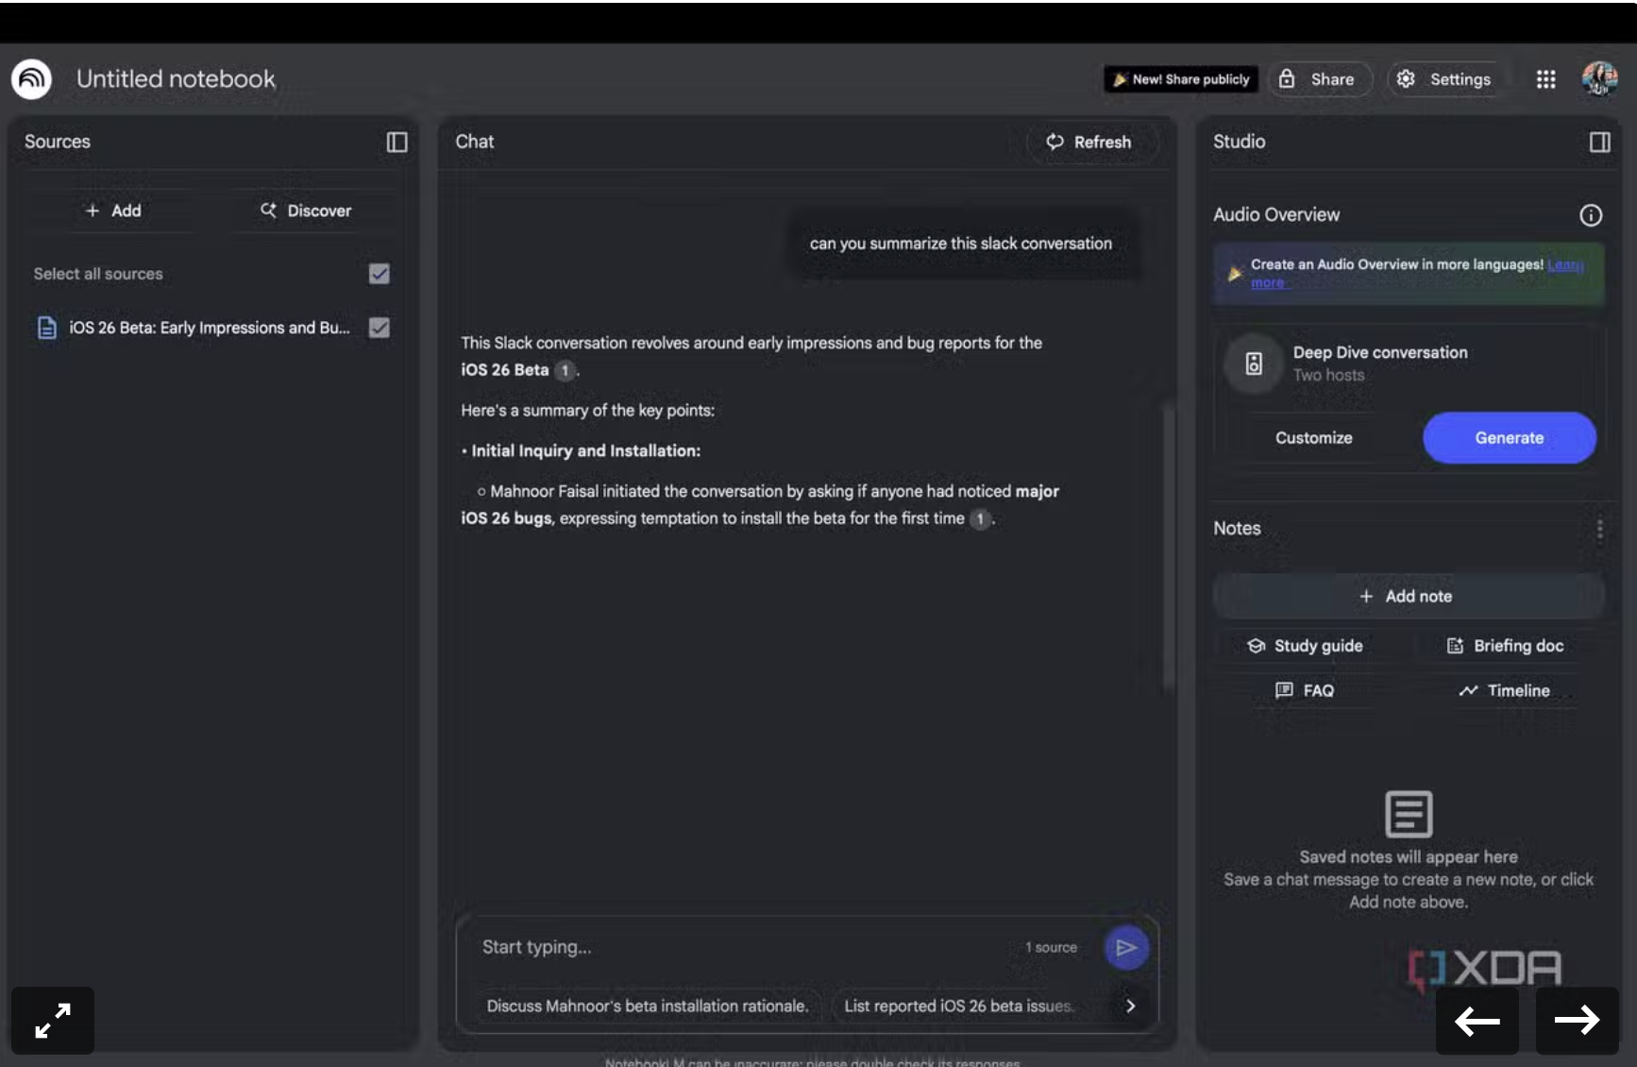The height and width of the screenshot is (1067, 1637).
Task: Create a Study guide
Action: click(1305, 646)
